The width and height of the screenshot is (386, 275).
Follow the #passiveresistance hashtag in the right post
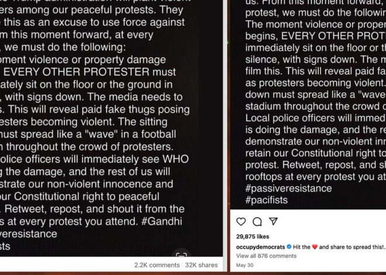pos(288,188)
